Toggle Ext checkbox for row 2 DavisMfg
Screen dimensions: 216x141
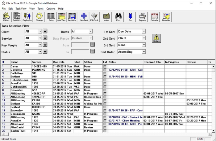point(105,70)
